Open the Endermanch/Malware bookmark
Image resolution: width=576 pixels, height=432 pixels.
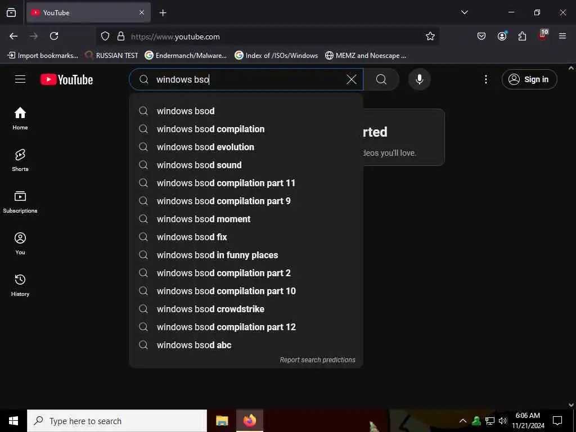[186, 56]
